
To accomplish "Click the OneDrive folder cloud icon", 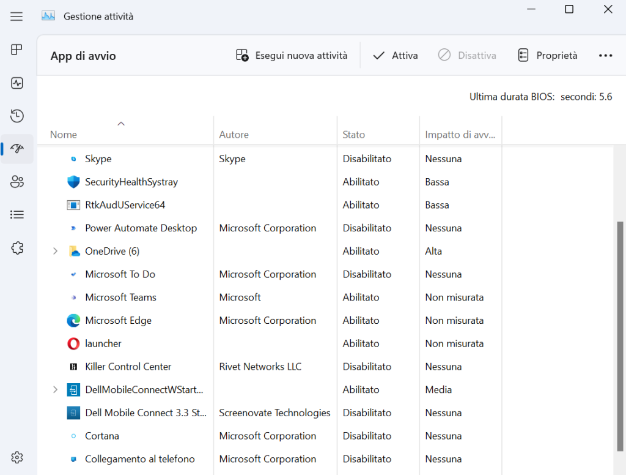I will pos(74,251).
